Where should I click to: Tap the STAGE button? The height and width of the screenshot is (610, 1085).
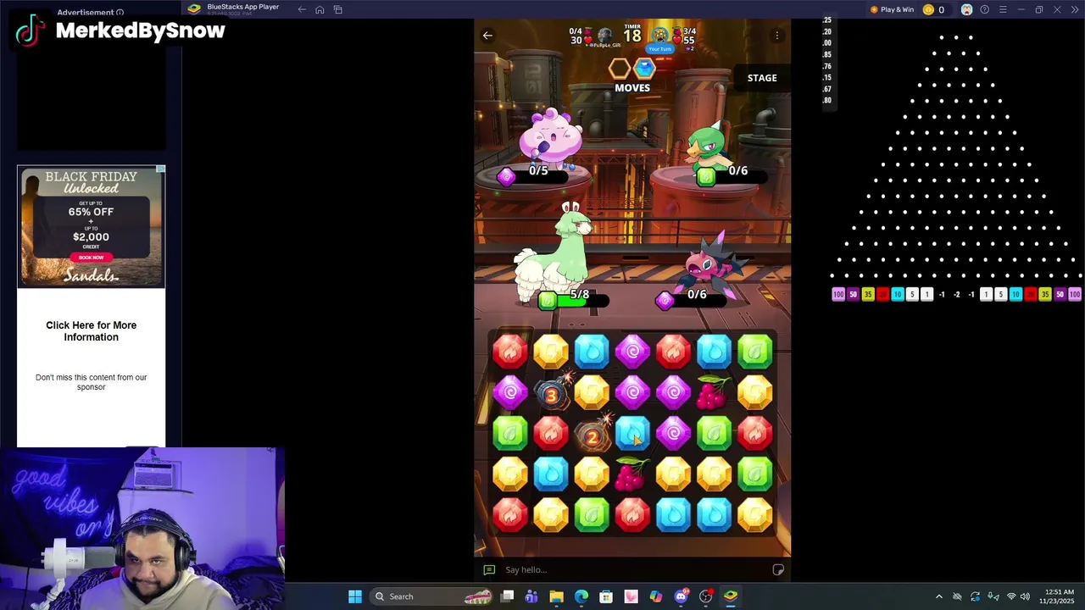click(x=762, y=78)
